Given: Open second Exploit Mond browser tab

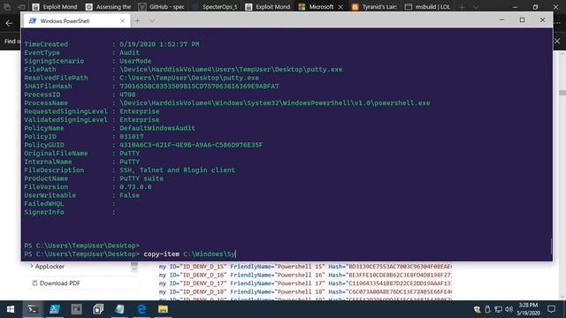Looking at the screenshot, I should pos(269,6).
